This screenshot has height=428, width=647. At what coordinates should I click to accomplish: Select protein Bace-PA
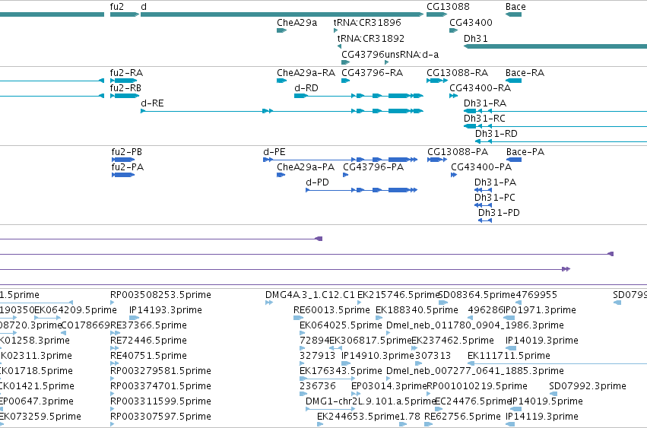[x=514, y=160]
